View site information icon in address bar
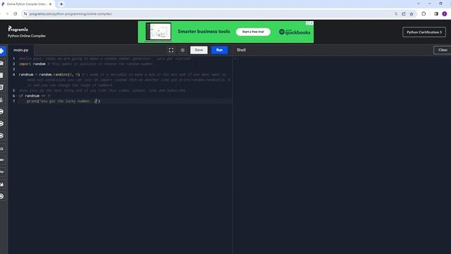This screenshot has width=451, height=254. [x=25, y=14]
